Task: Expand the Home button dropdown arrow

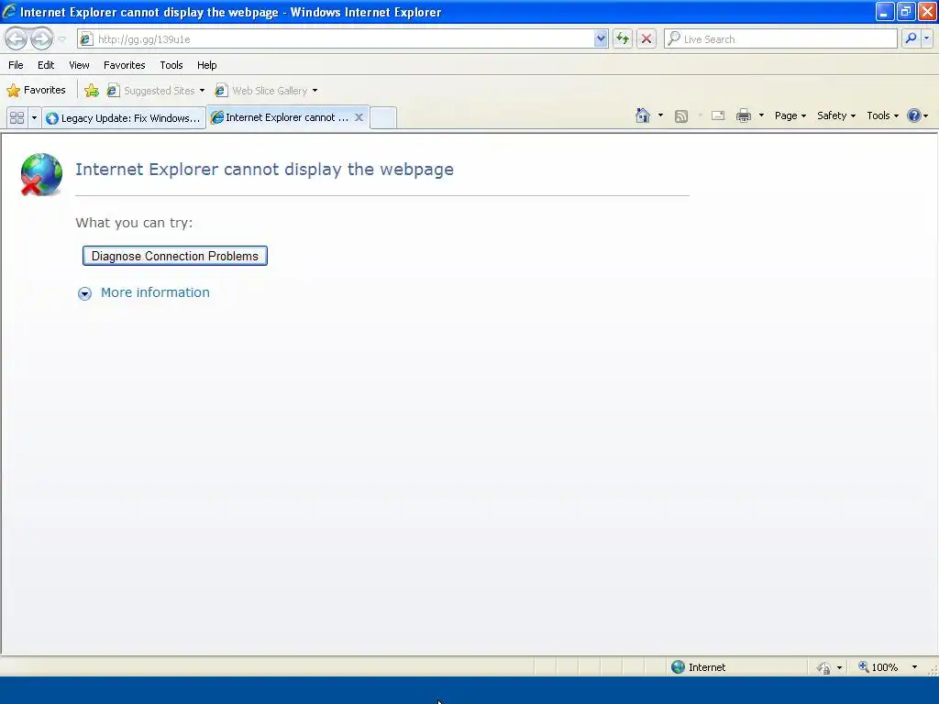Action: point(660,115)
